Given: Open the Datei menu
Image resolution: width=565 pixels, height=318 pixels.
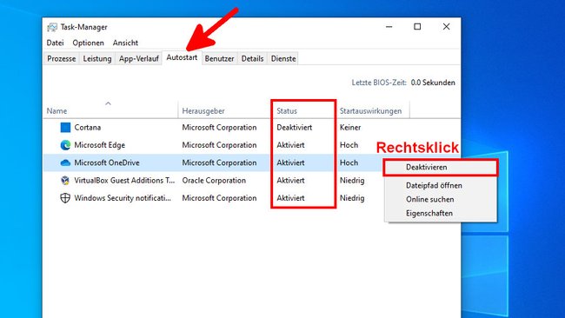Looking at the screenshot, I should [55, 43].
